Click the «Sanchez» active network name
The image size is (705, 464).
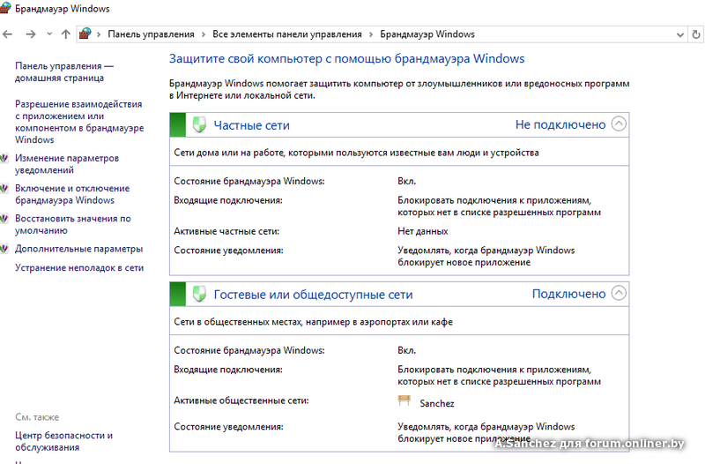[436, 403]
